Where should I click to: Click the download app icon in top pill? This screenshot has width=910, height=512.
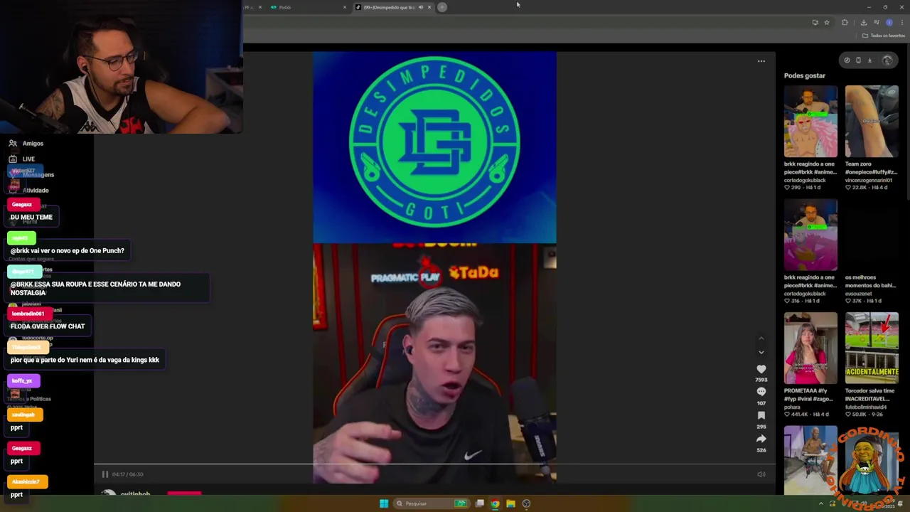[x=869, y=60]
